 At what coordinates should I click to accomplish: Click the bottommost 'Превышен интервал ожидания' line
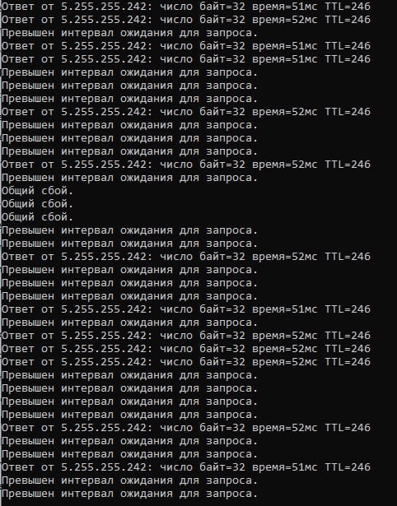(129, 494)
